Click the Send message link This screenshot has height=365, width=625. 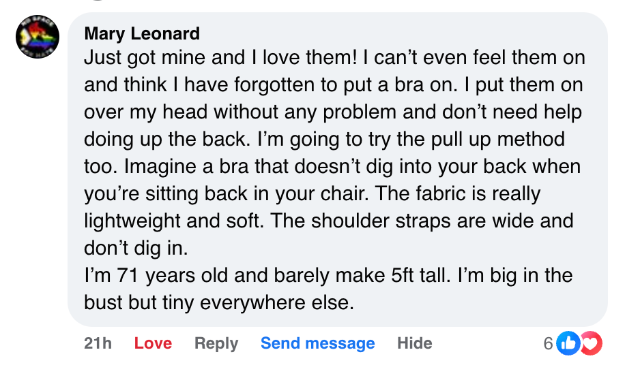coord(317,344)
